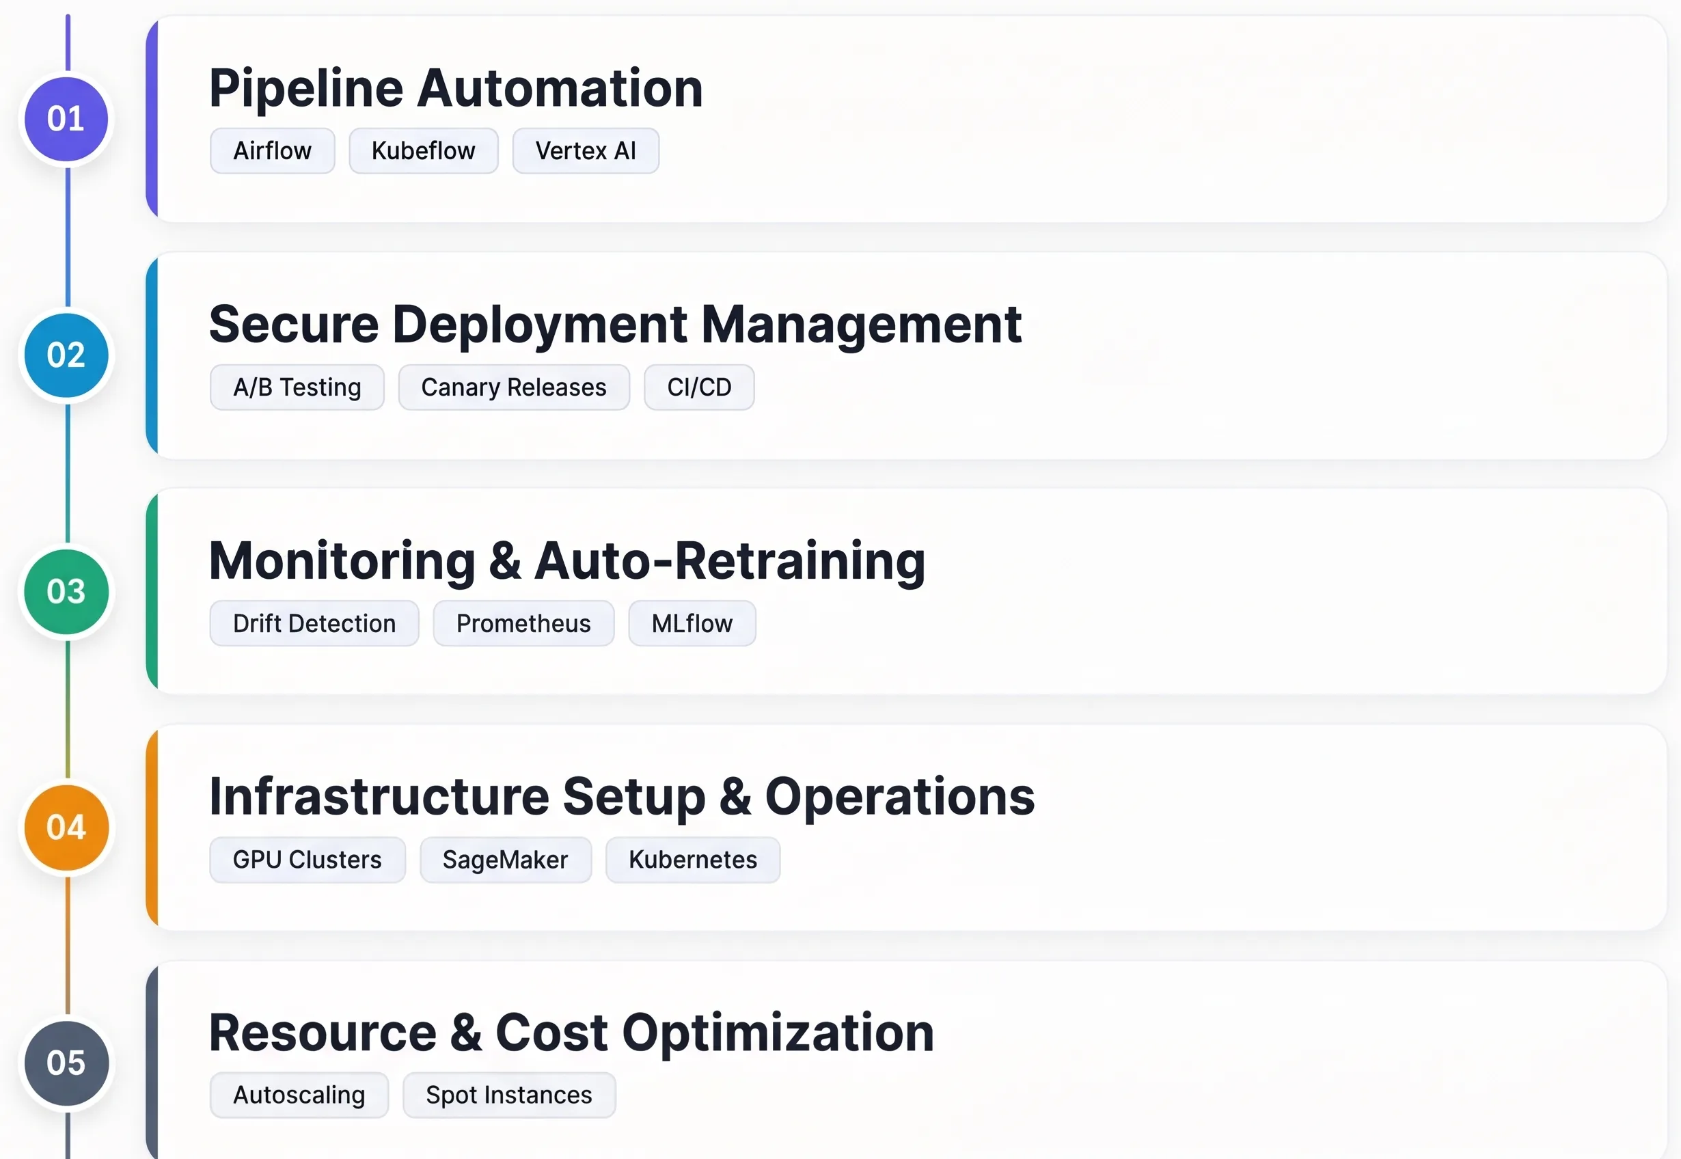1681x1159 pixels.
Task: Choose the GPU Clusters tag
Action: pyautogui.click(x=307, y=860)
